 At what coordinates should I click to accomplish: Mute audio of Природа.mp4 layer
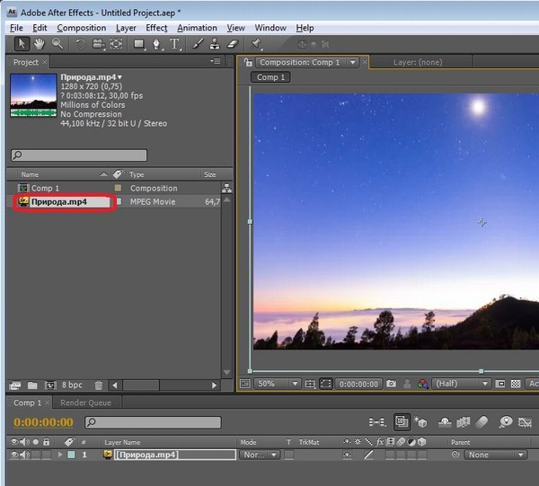click(x=23, y=455)
